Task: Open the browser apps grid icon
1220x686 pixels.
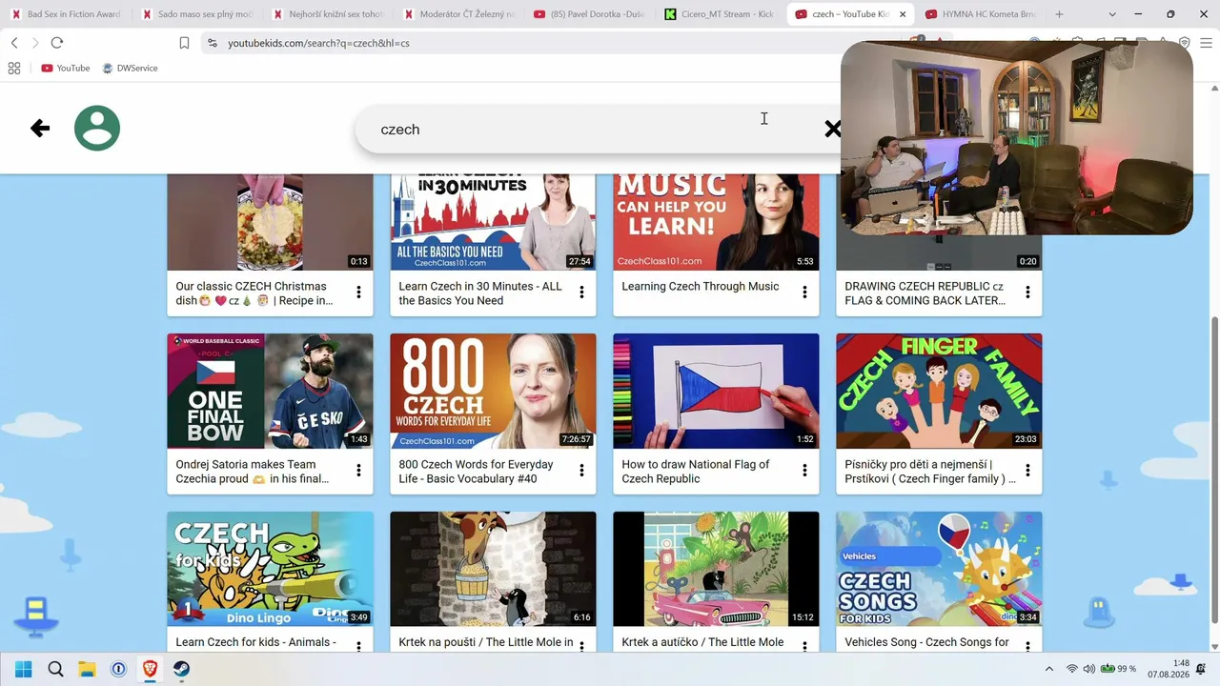Action: coord(14,68)
